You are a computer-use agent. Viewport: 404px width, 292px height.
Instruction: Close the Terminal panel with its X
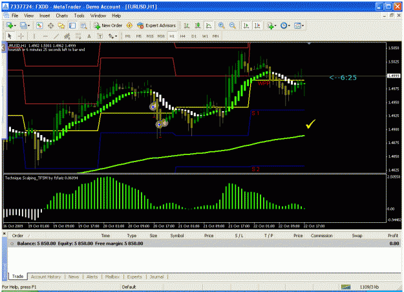coord(4,234)
